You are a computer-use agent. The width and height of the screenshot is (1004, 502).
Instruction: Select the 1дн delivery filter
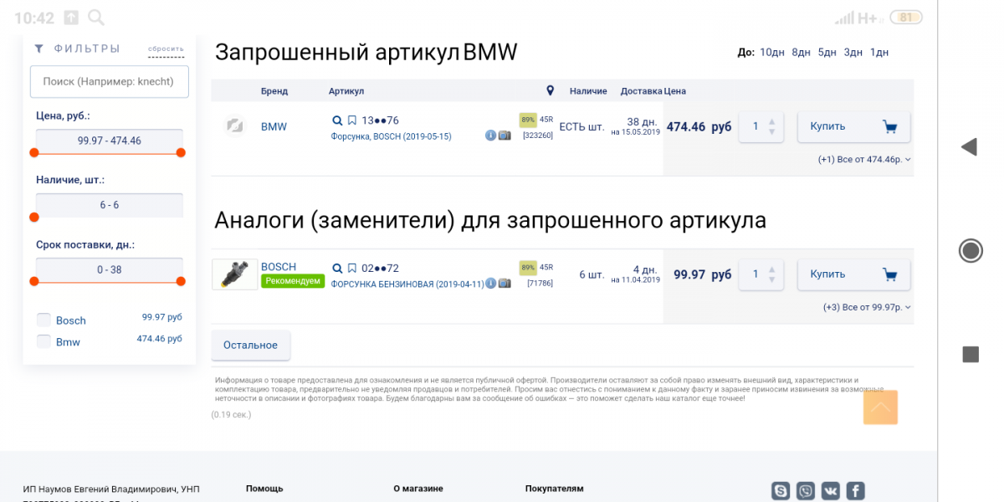878,52
